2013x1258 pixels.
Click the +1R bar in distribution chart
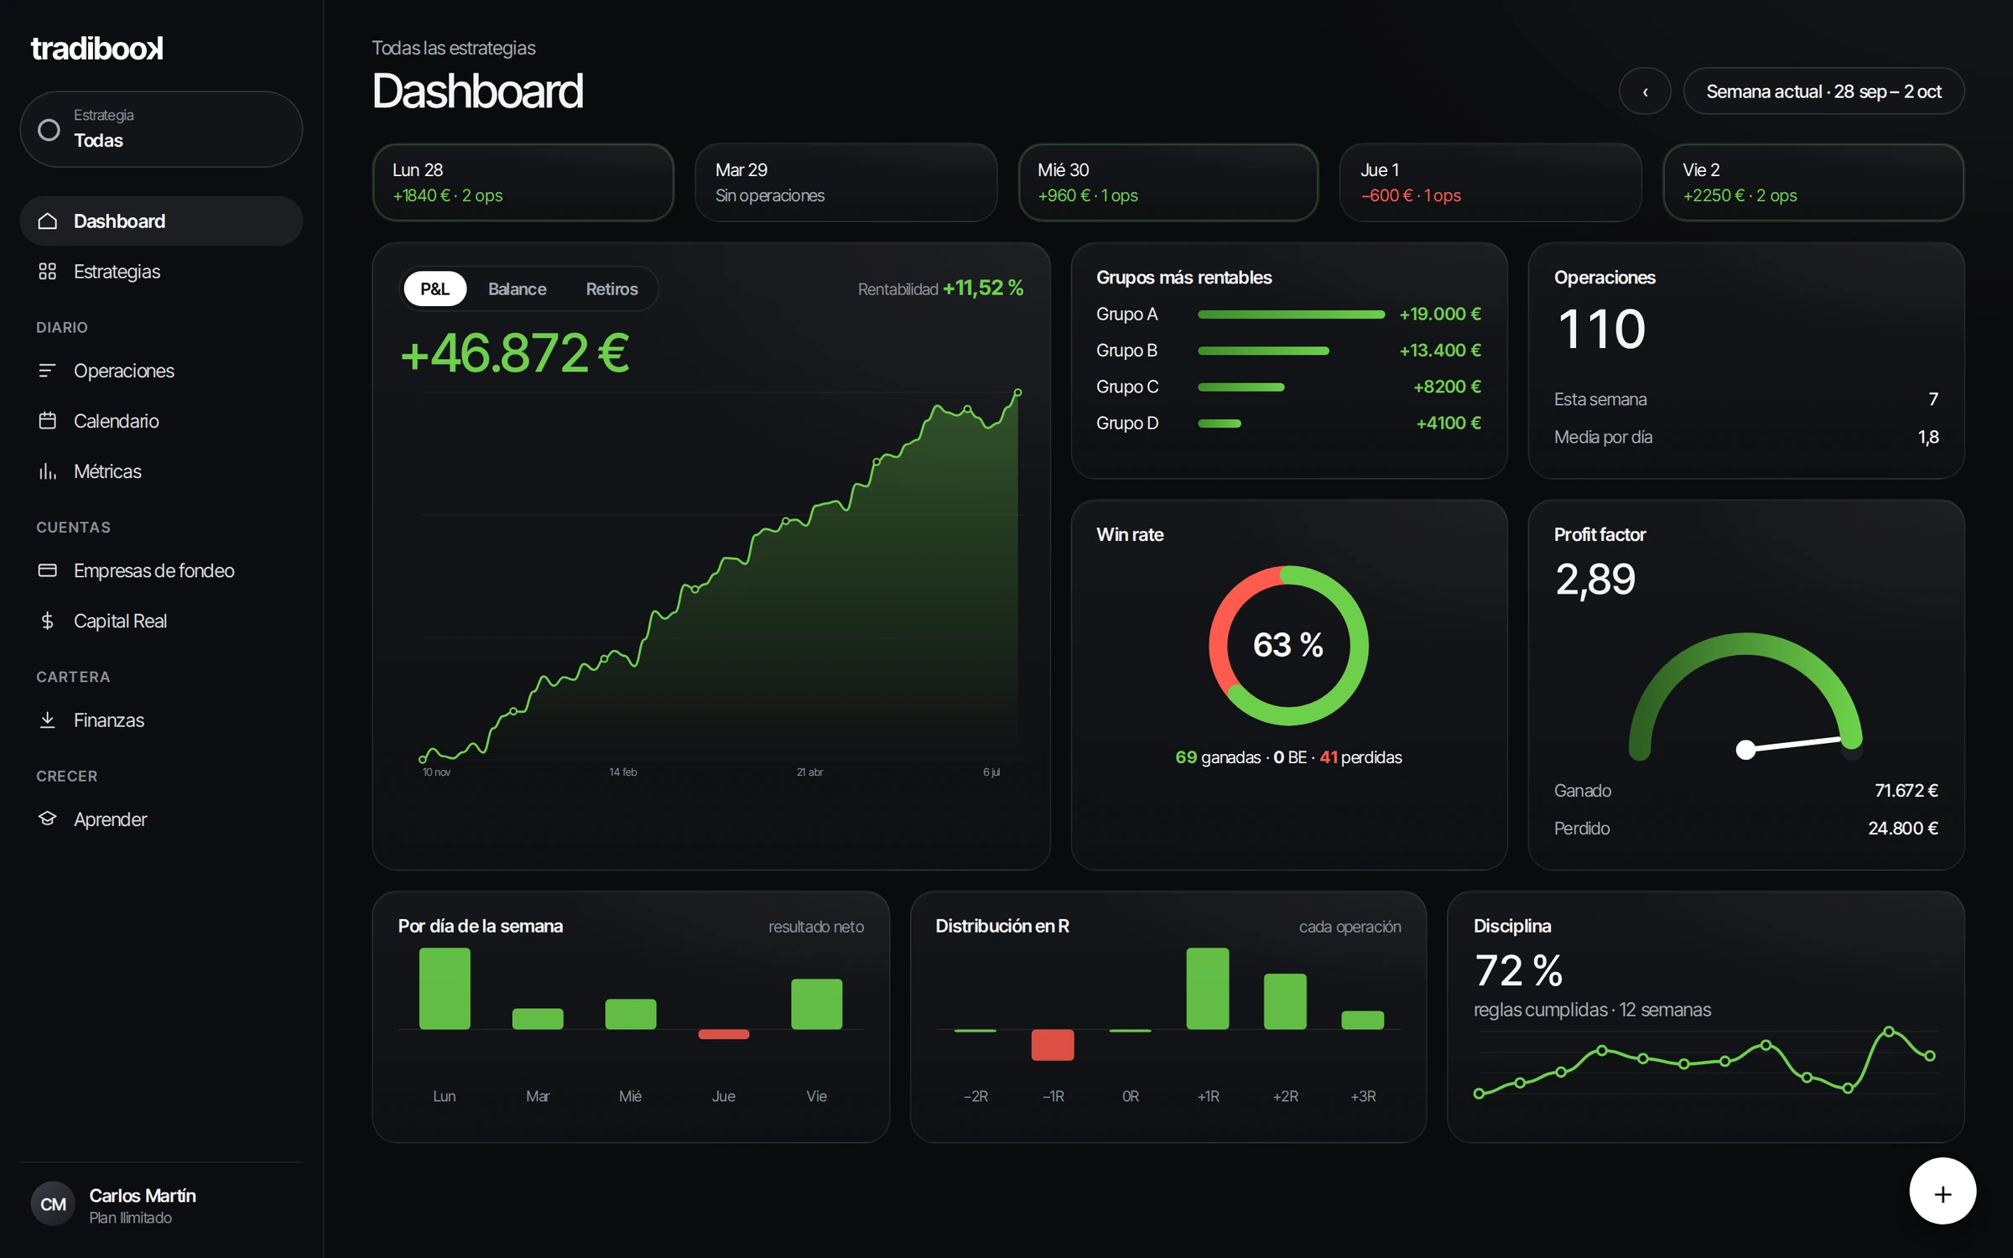pyautogui.click(x=1208, y=988)
